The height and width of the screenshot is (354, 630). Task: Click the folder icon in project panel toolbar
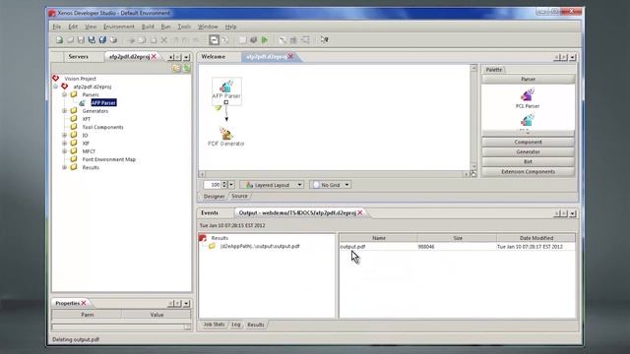pos(176,69)
